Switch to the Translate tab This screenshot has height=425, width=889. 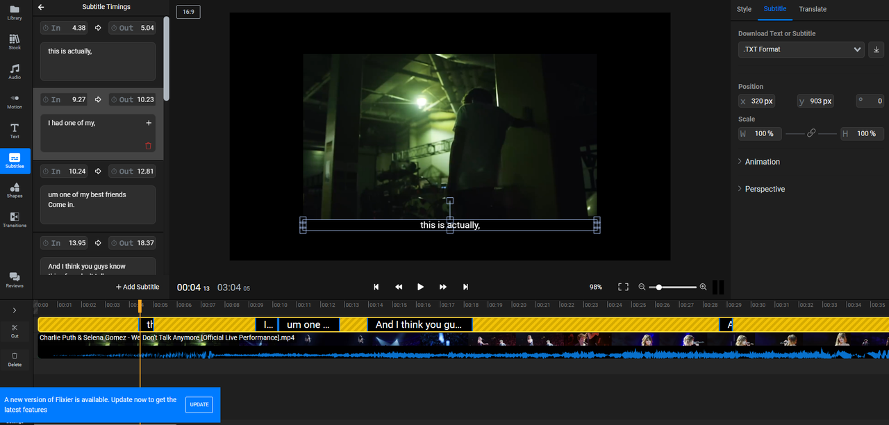click(813, 9)
